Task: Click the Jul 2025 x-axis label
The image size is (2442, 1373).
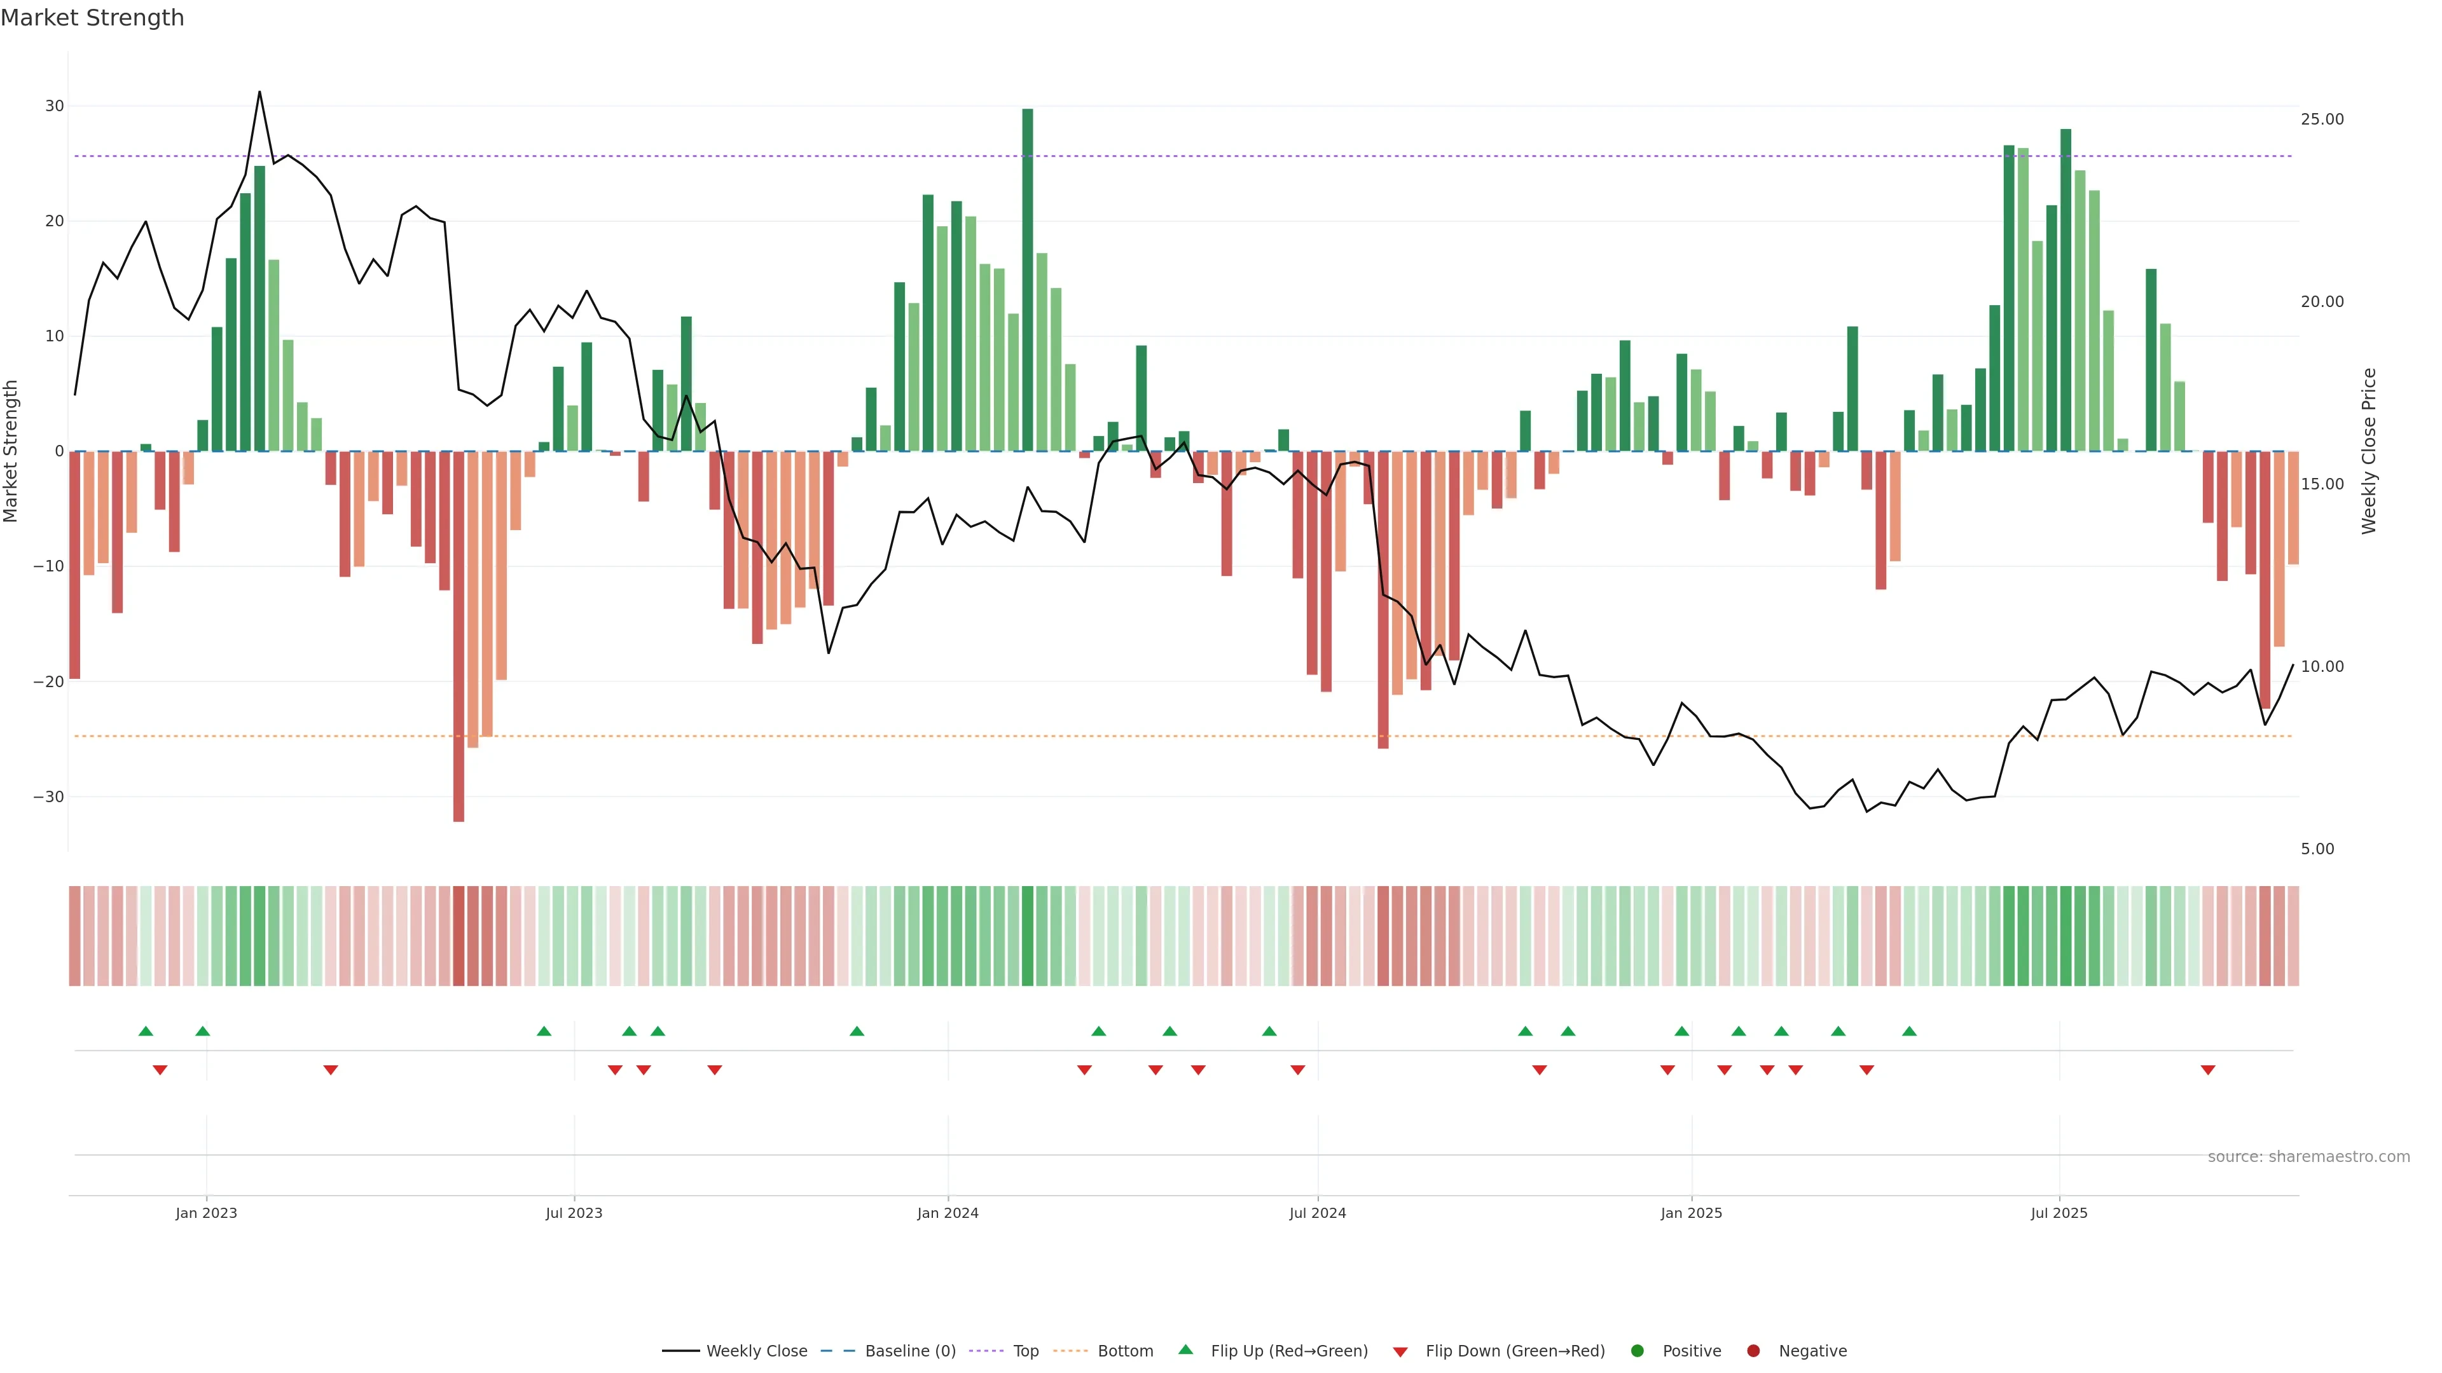Action: (2058, 1213)
